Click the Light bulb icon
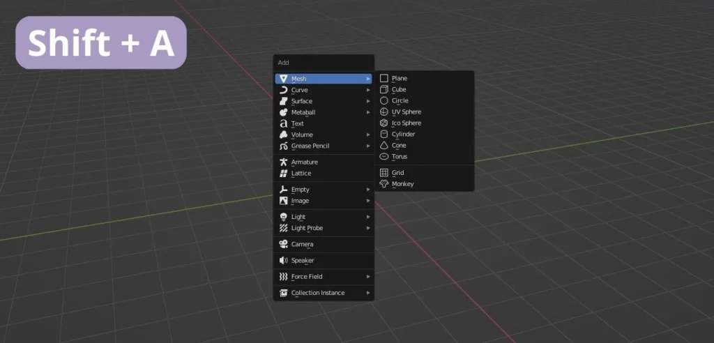Viewport: 714px width, 343px height. click(x=284, y=217)
